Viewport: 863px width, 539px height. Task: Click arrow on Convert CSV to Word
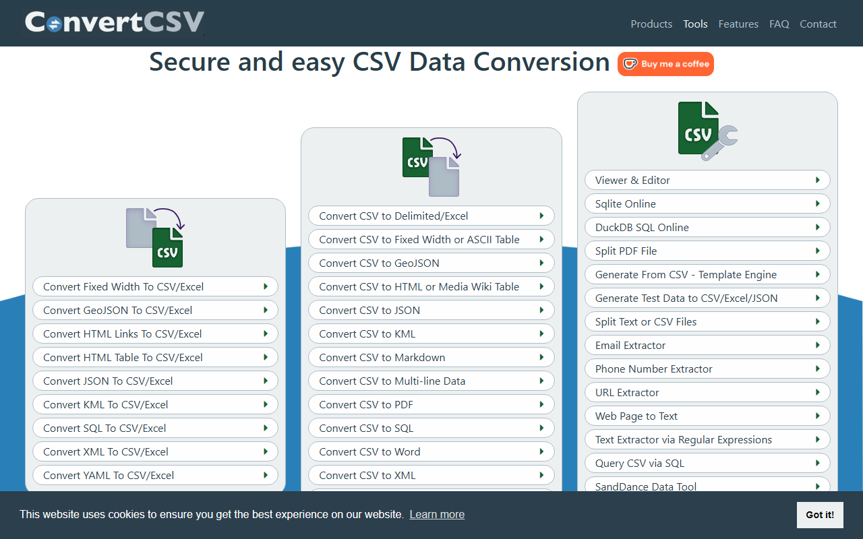[x=541, y=451]
